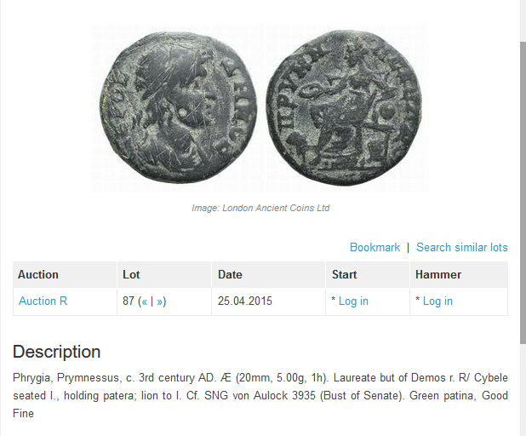Go to previous lot using « arrow
Viewport: 526px width, 436px height.
(x=145, y=301)
